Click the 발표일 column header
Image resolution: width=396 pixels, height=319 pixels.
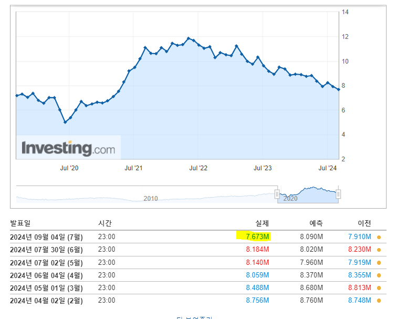point(20,223)
